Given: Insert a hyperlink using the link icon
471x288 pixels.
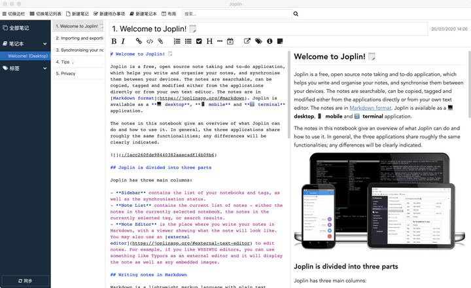Looking at the screenshot, I should pos(139,41).
